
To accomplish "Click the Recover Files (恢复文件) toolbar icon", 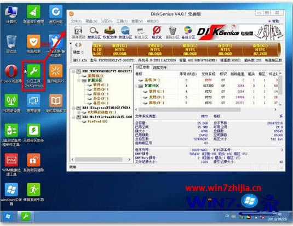I will click(x=110, y=32).
